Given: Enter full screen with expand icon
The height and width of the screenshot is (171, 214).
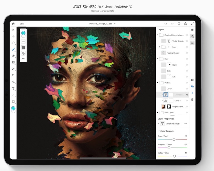Looking at the screenshot, I should coord(192,24).
